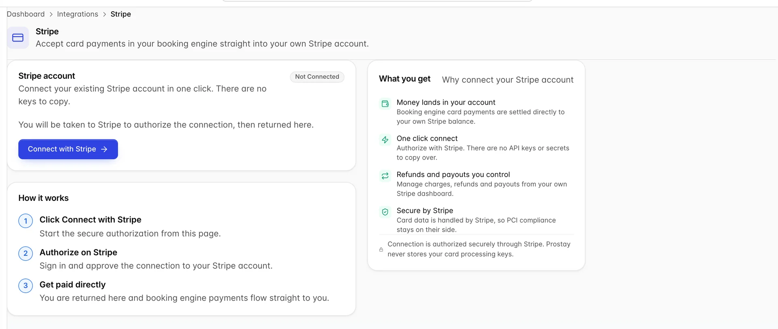Click 'Refunds and payouts you control' title
This screenshot has width=778, height=329.
coord(453,174)
